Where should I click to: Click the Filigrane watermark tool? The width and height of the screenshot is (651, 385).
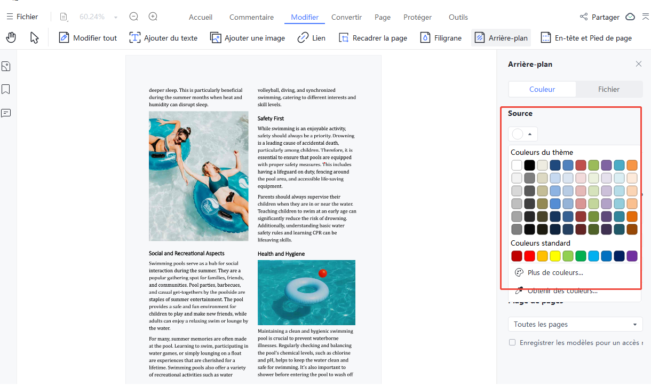tap(441, 38)
